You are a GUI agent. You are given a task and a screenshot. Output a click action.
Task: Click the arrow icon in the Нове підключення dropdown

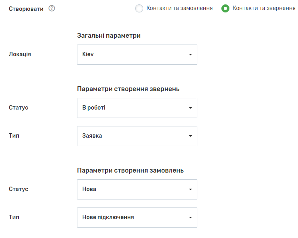click(191, 218)
